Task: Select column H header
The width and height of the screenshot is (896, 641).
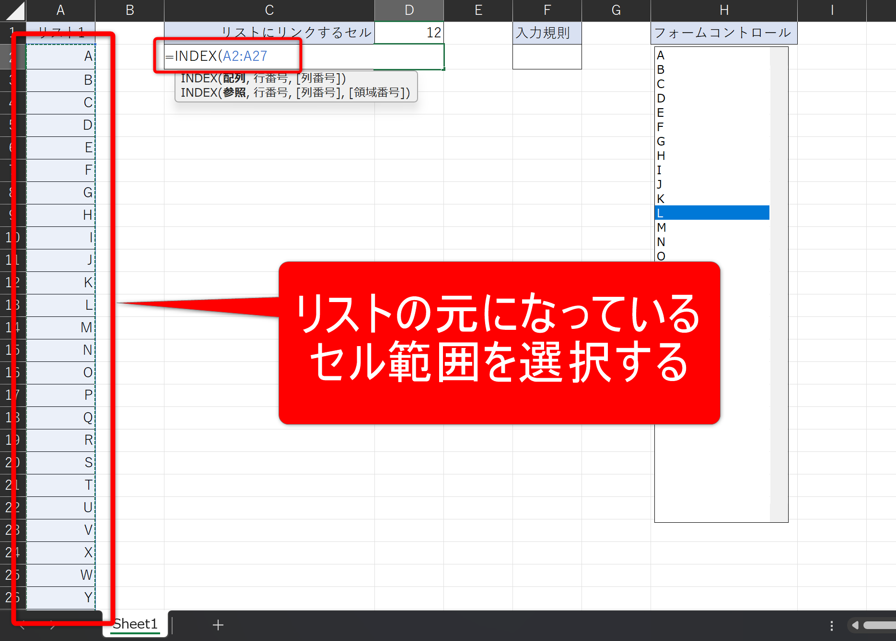Action: [724, 11]
